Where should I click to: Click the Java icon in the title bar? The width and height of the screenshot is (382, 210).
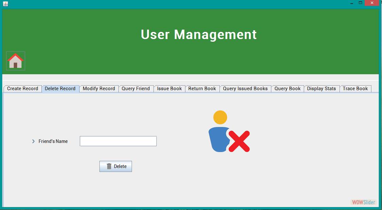(x=5, y=4)
